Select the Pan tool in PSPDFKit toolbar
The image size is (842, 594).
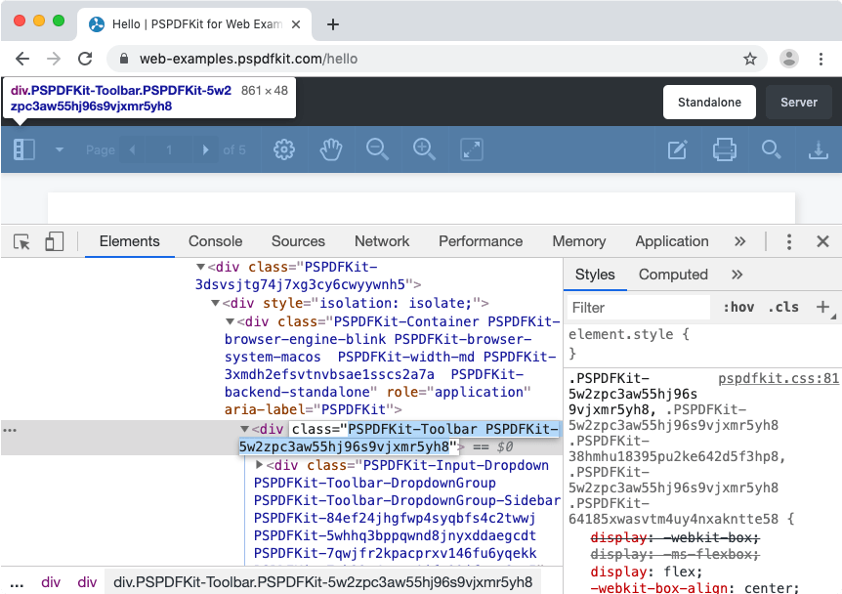click(x=330, y=149)
